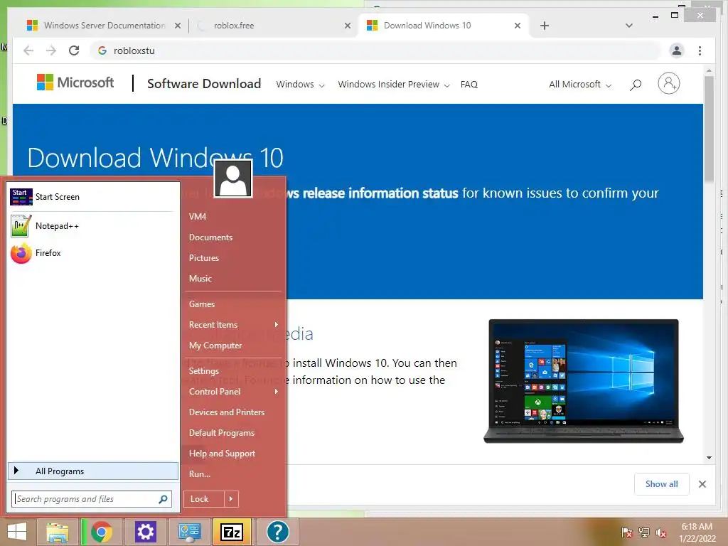Open the Control Panel taskbar icon
Image resolution: width=728 pixels, height=546 pixels.
coord(189,532)
